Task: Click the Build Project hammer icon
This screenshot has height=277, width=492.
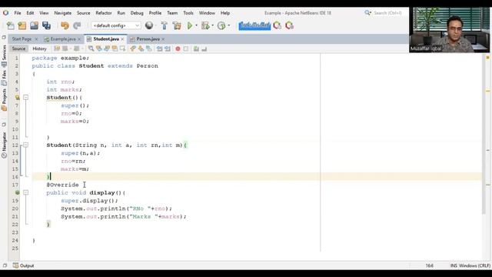Action: coord(164,25)
